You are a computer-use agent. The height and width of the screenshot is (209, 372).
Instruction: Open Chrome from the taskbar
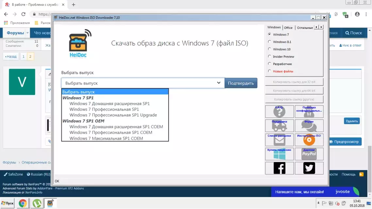tap(23, 203)
